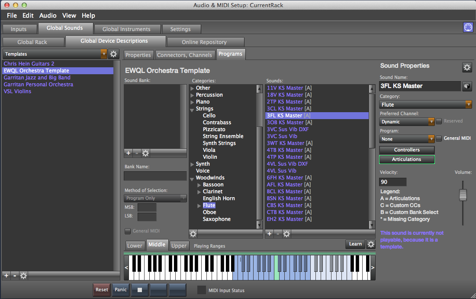Remove a template with the device list minus button
This screenshot has width=476, height=299.
pyautogui.click(x=14, y=275)
